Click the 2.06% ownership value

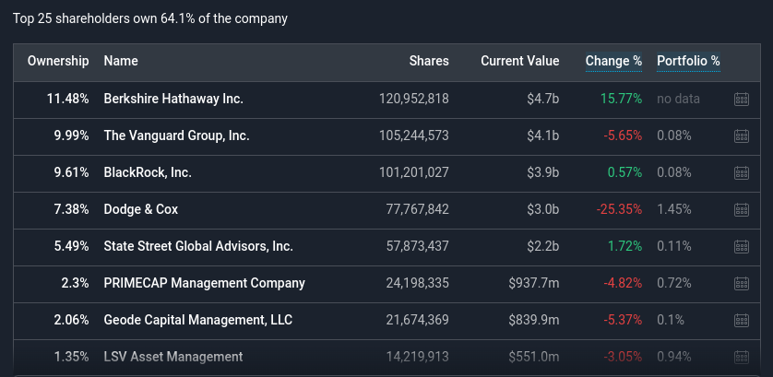coord(71,321)
